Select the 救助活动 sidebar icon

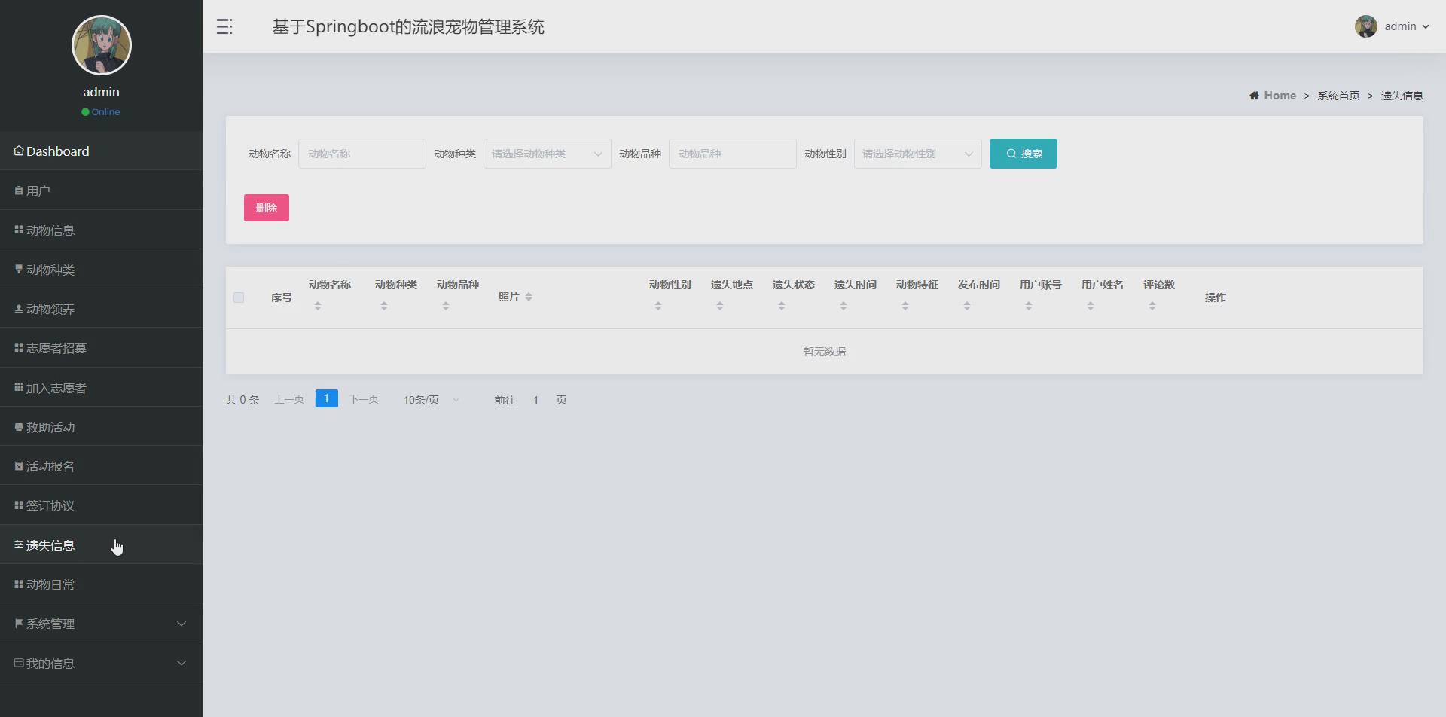pos(17,426)
